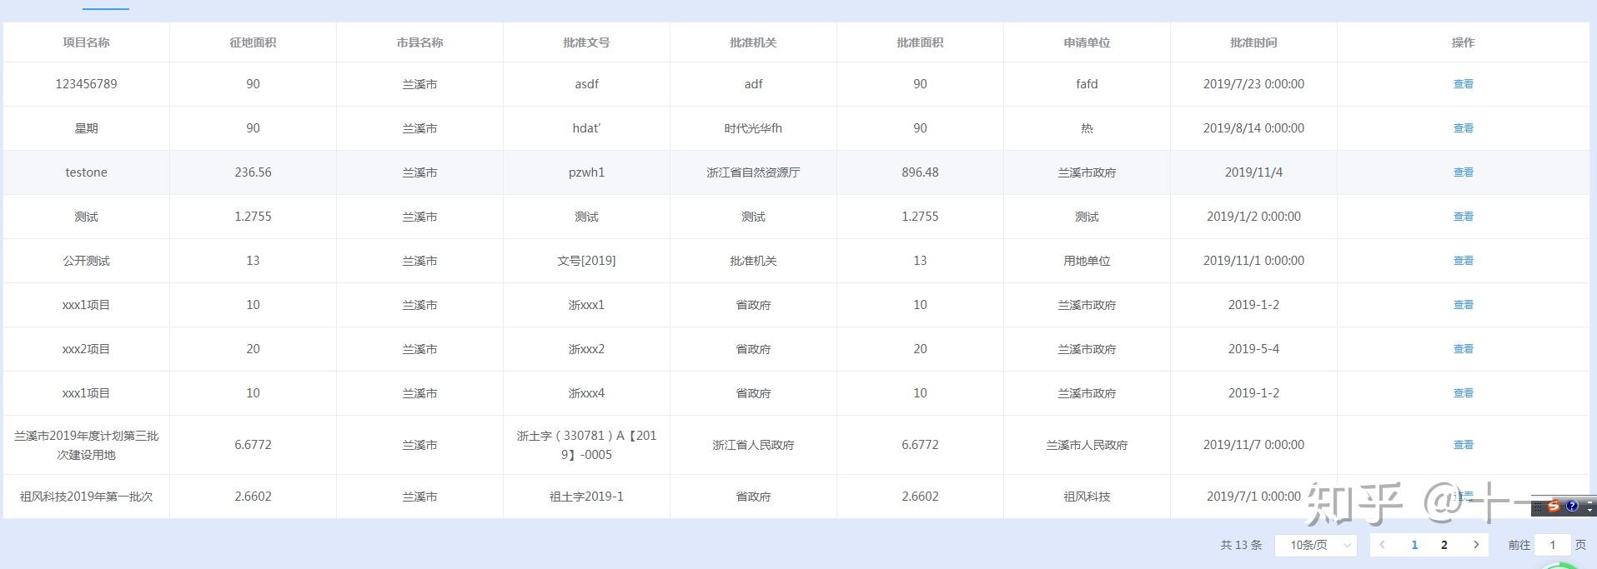Open 查看 for 兰溪市2019年度计划第三批次建设用地
Viewport: 1597px width, 569px height.
[1464, 445]
